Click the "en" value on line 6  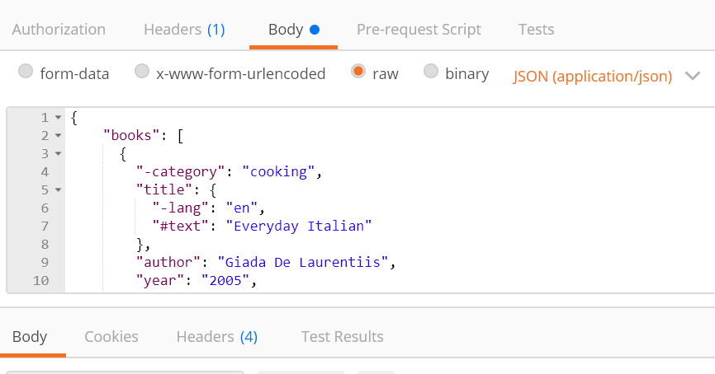point(242,208)
